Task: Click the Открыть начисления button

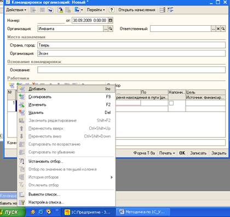Action: point(137,10)
